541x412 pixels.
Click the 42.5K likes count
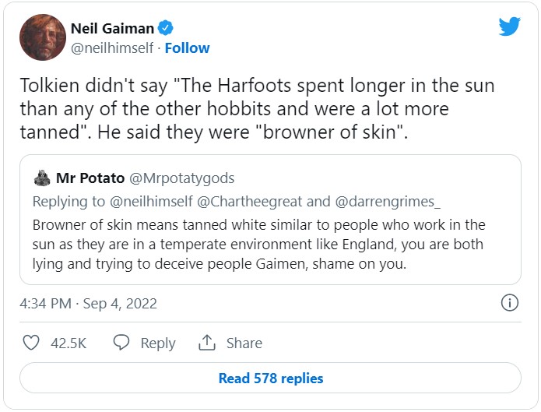69,343
